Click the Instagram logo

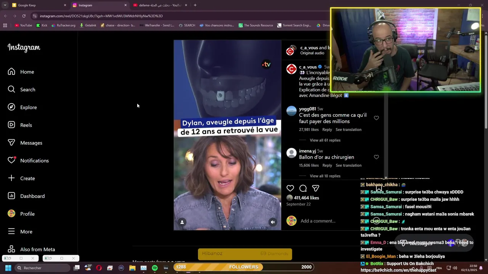tap(24, 48)
